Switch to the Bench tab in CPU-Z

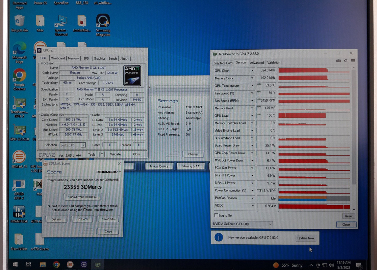click(112, 58)
